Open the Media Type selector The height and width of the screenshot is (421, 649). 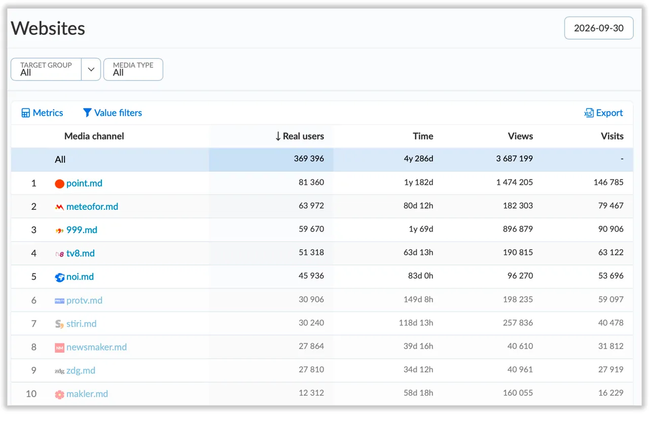(133, 69)
